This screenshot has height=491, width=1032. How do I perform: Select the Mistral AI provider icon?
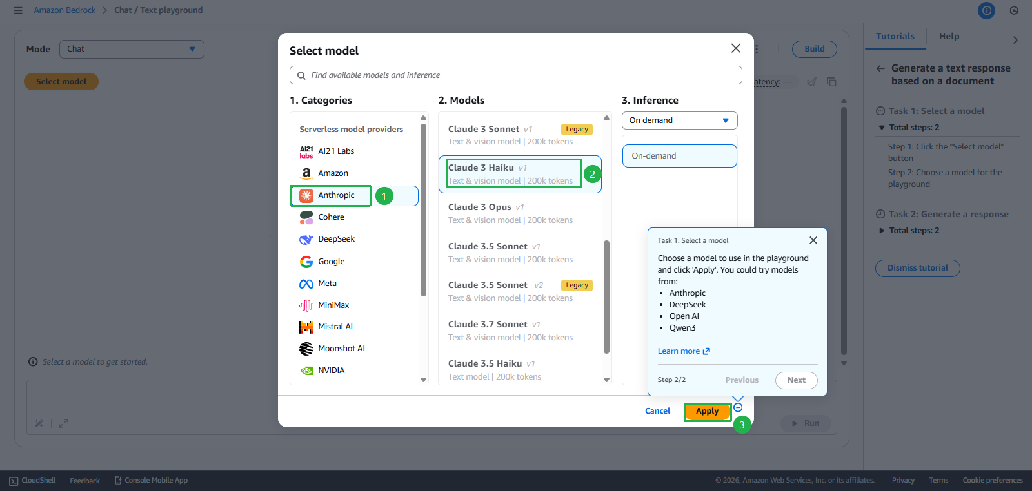point(306,327)
